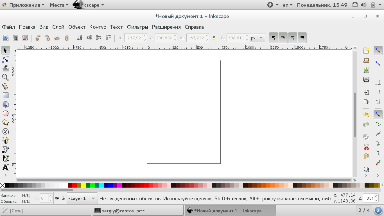Open the Zoom tool
The image size is (384, 216).
[5, 77]
